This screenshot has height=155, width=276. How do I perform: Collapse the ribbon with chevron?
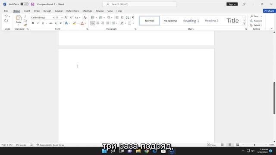(272, 28)
